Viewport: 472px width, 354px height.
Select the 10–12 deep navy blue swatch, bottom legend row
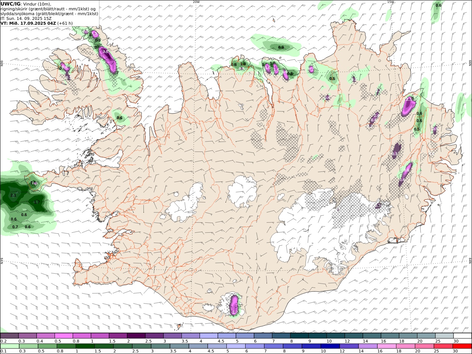[x=330, y=346]
